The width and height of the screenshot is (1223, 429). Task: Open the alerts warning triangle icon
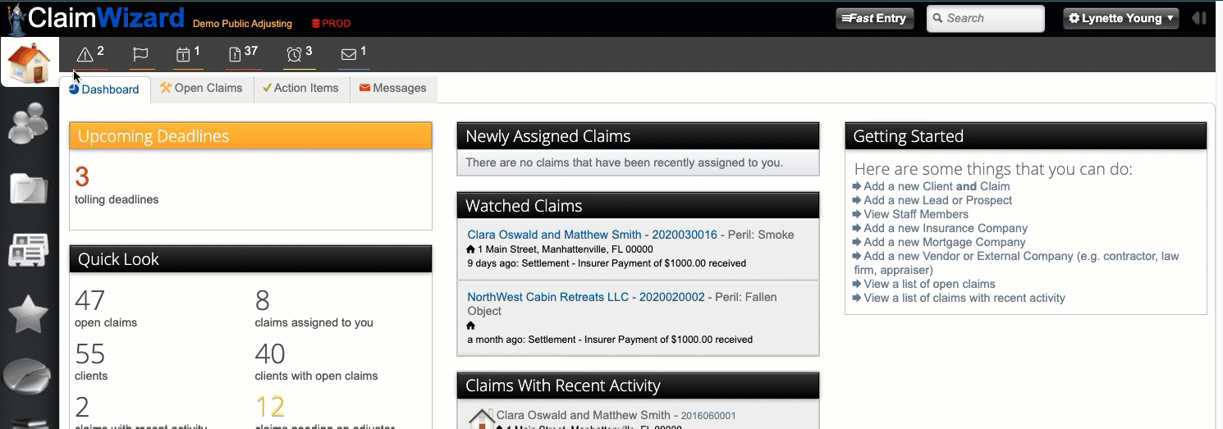pyautogui.click(x=85, y=55)
